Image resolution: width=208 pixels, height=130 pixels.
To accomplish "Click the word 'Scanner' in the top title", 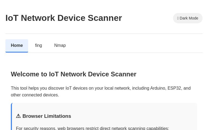I will [105, 18].
